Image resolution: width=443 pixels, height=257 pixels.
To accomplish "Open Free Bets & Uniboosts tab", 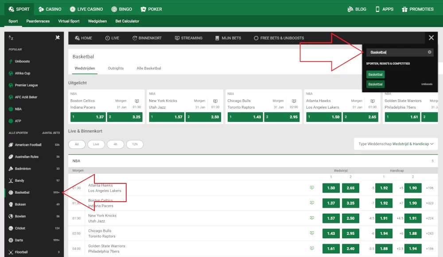I will [279, 38].
